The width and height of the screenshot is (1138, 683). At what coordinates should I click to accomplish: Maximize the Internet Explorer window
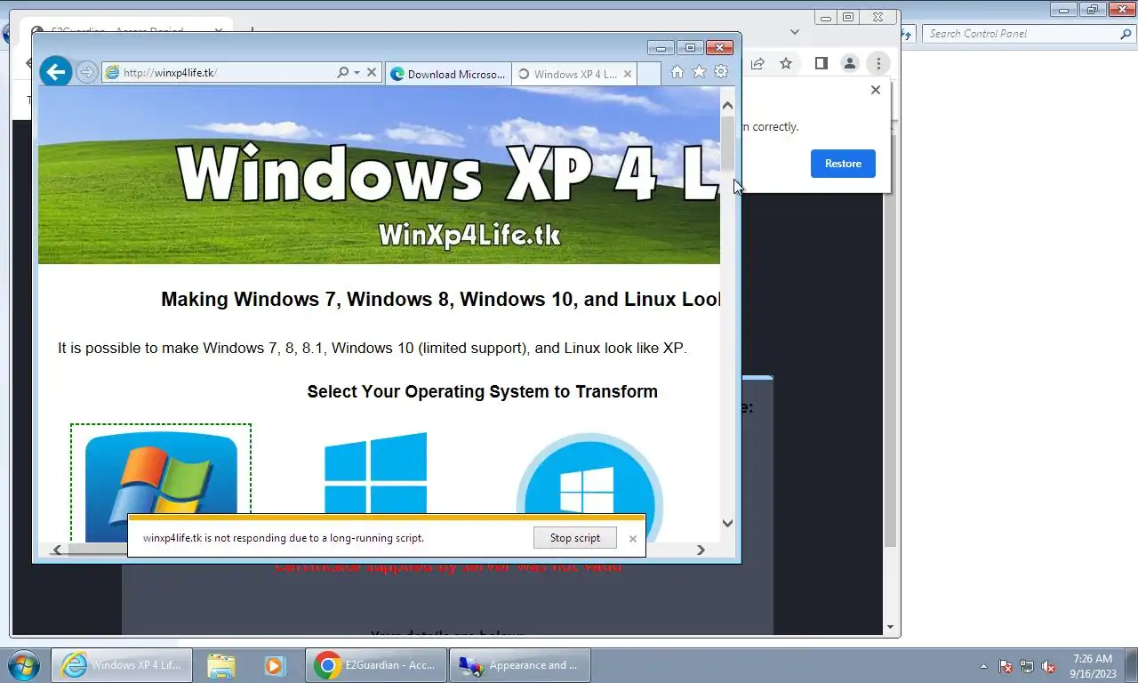[688, 47]
